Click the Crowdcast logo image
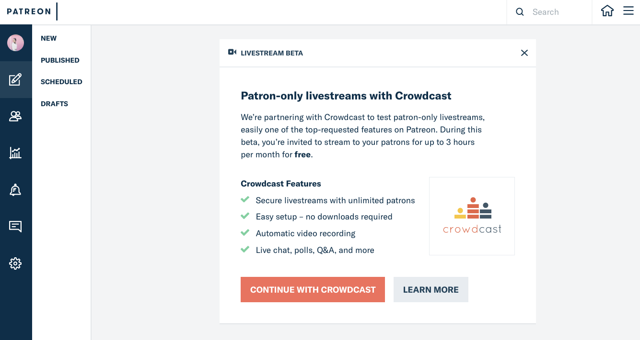 (x=472, y=216)
